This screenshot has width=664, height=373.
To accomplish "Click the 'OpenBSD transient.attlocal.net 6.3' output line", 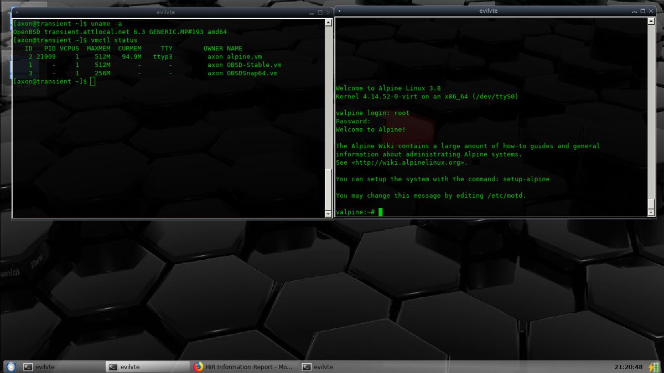I will (x=120, y=32).
